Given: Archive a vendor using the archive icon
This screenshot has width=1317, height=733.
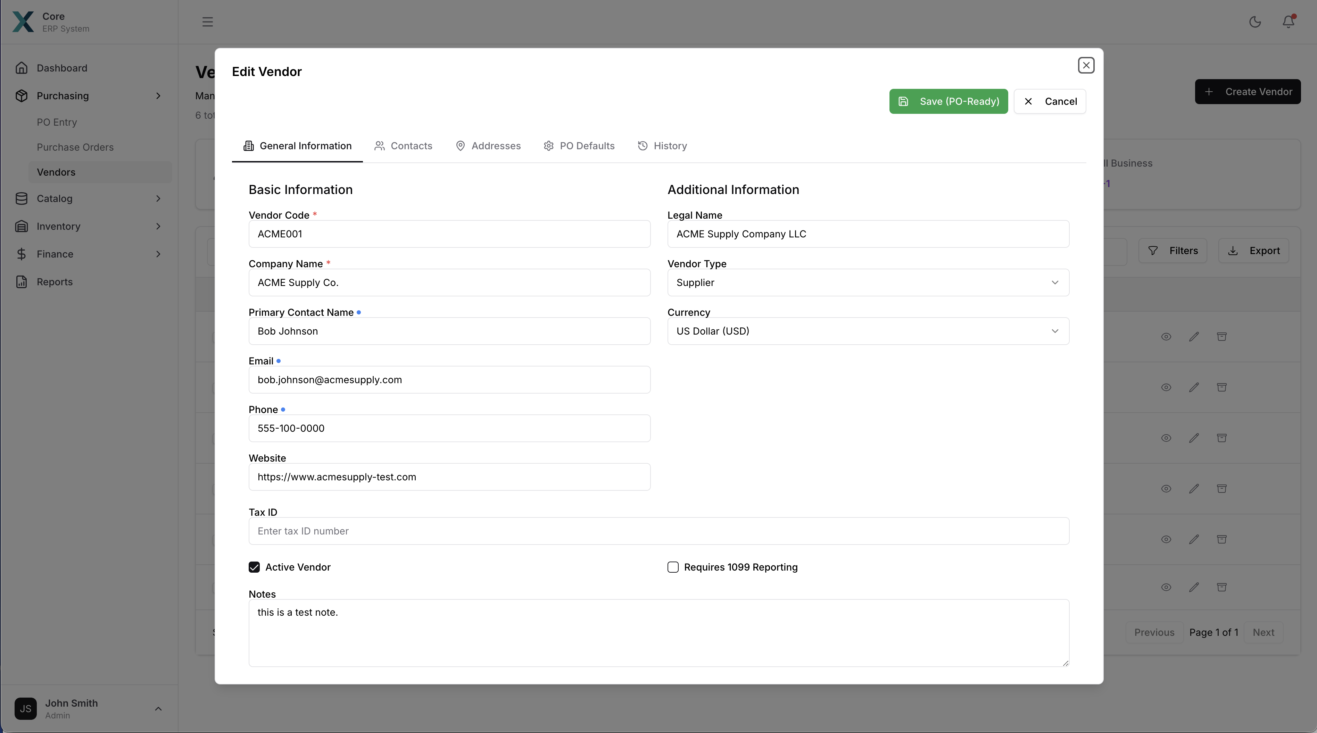Looking at the screenshot, I should coord(1222,336).
